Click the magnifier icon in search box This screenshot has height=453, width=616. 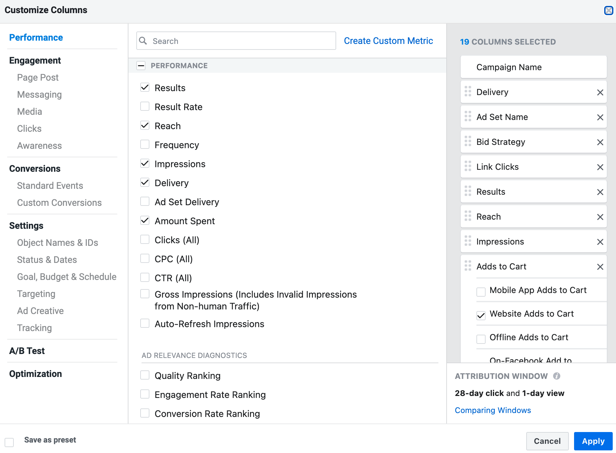tap(143, 41)
